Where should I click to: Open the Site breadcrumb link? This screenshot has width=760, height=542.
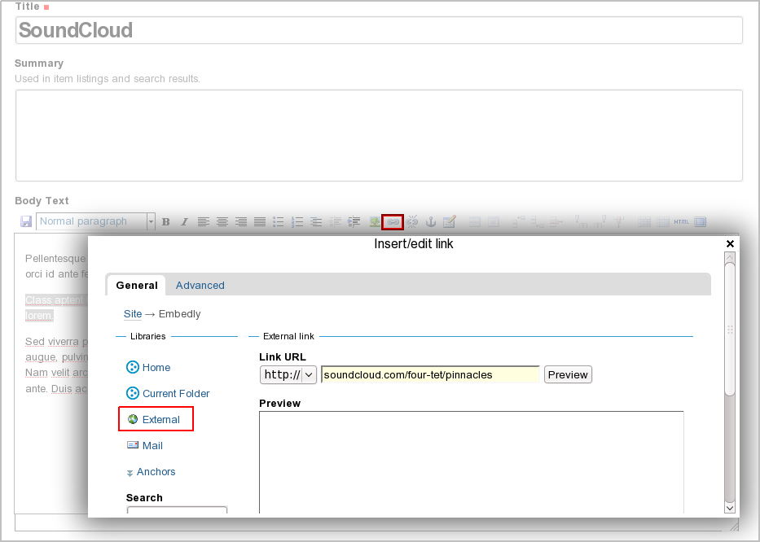(133, 314)
